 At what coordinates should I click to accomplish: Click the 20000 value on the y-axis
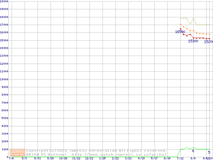pos(4,1)
